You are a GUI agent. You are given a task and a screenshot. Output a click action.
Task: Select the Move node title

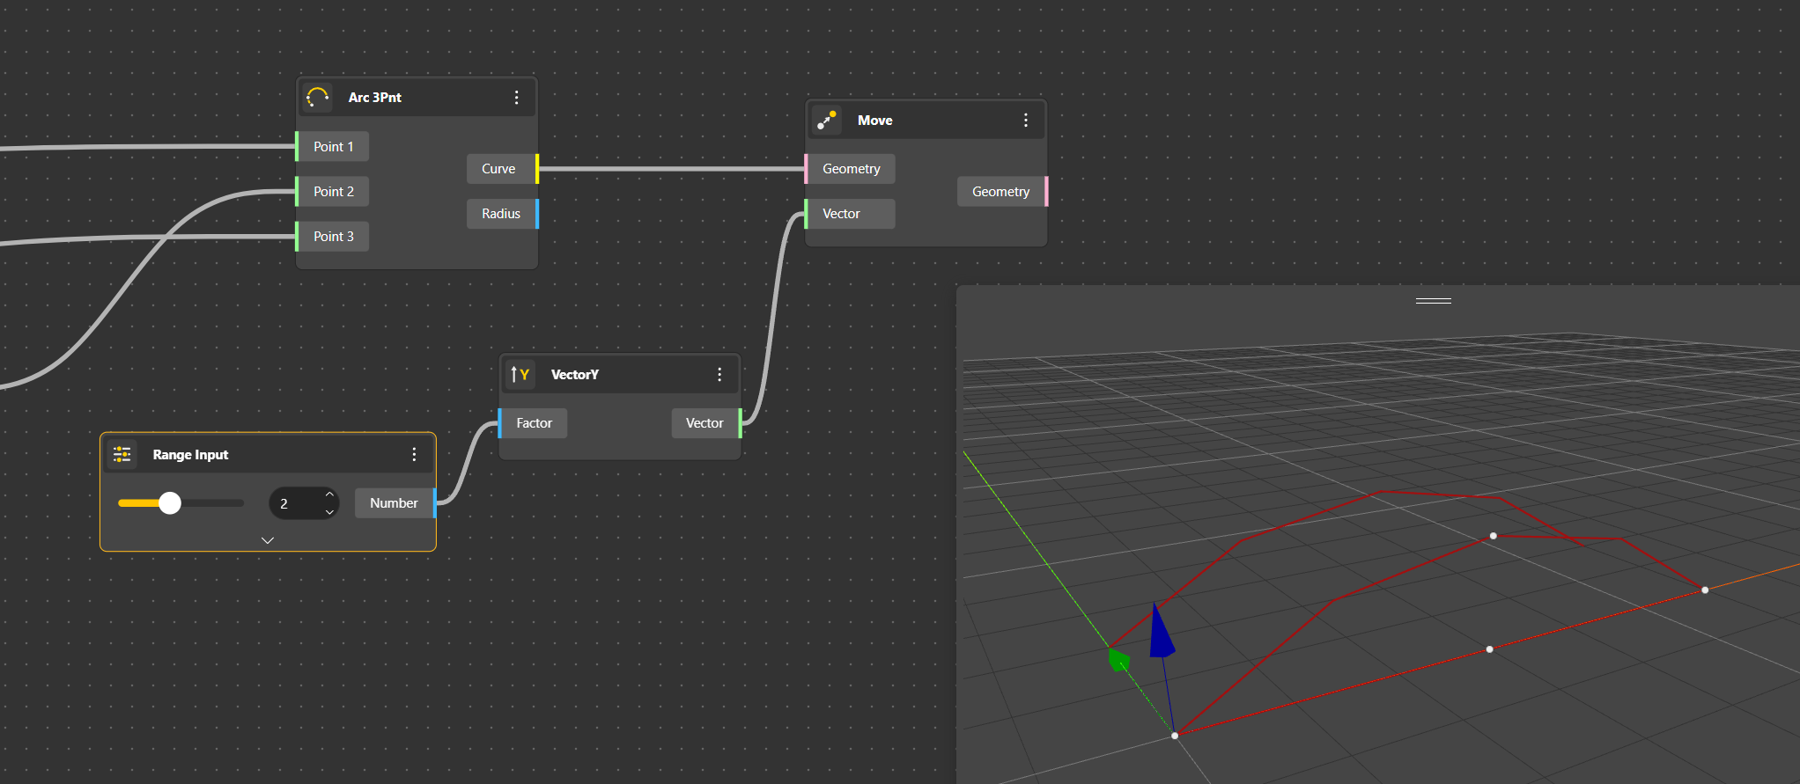[875, 121]
